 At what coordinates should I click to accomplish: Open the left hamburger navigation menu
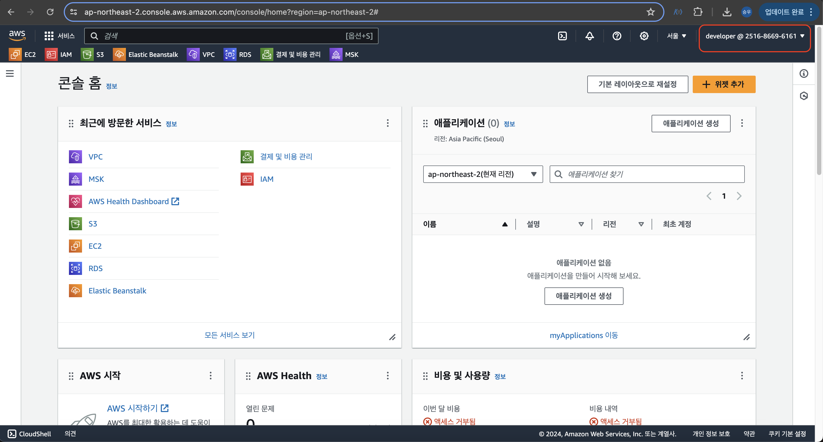[x=10, y=74]
